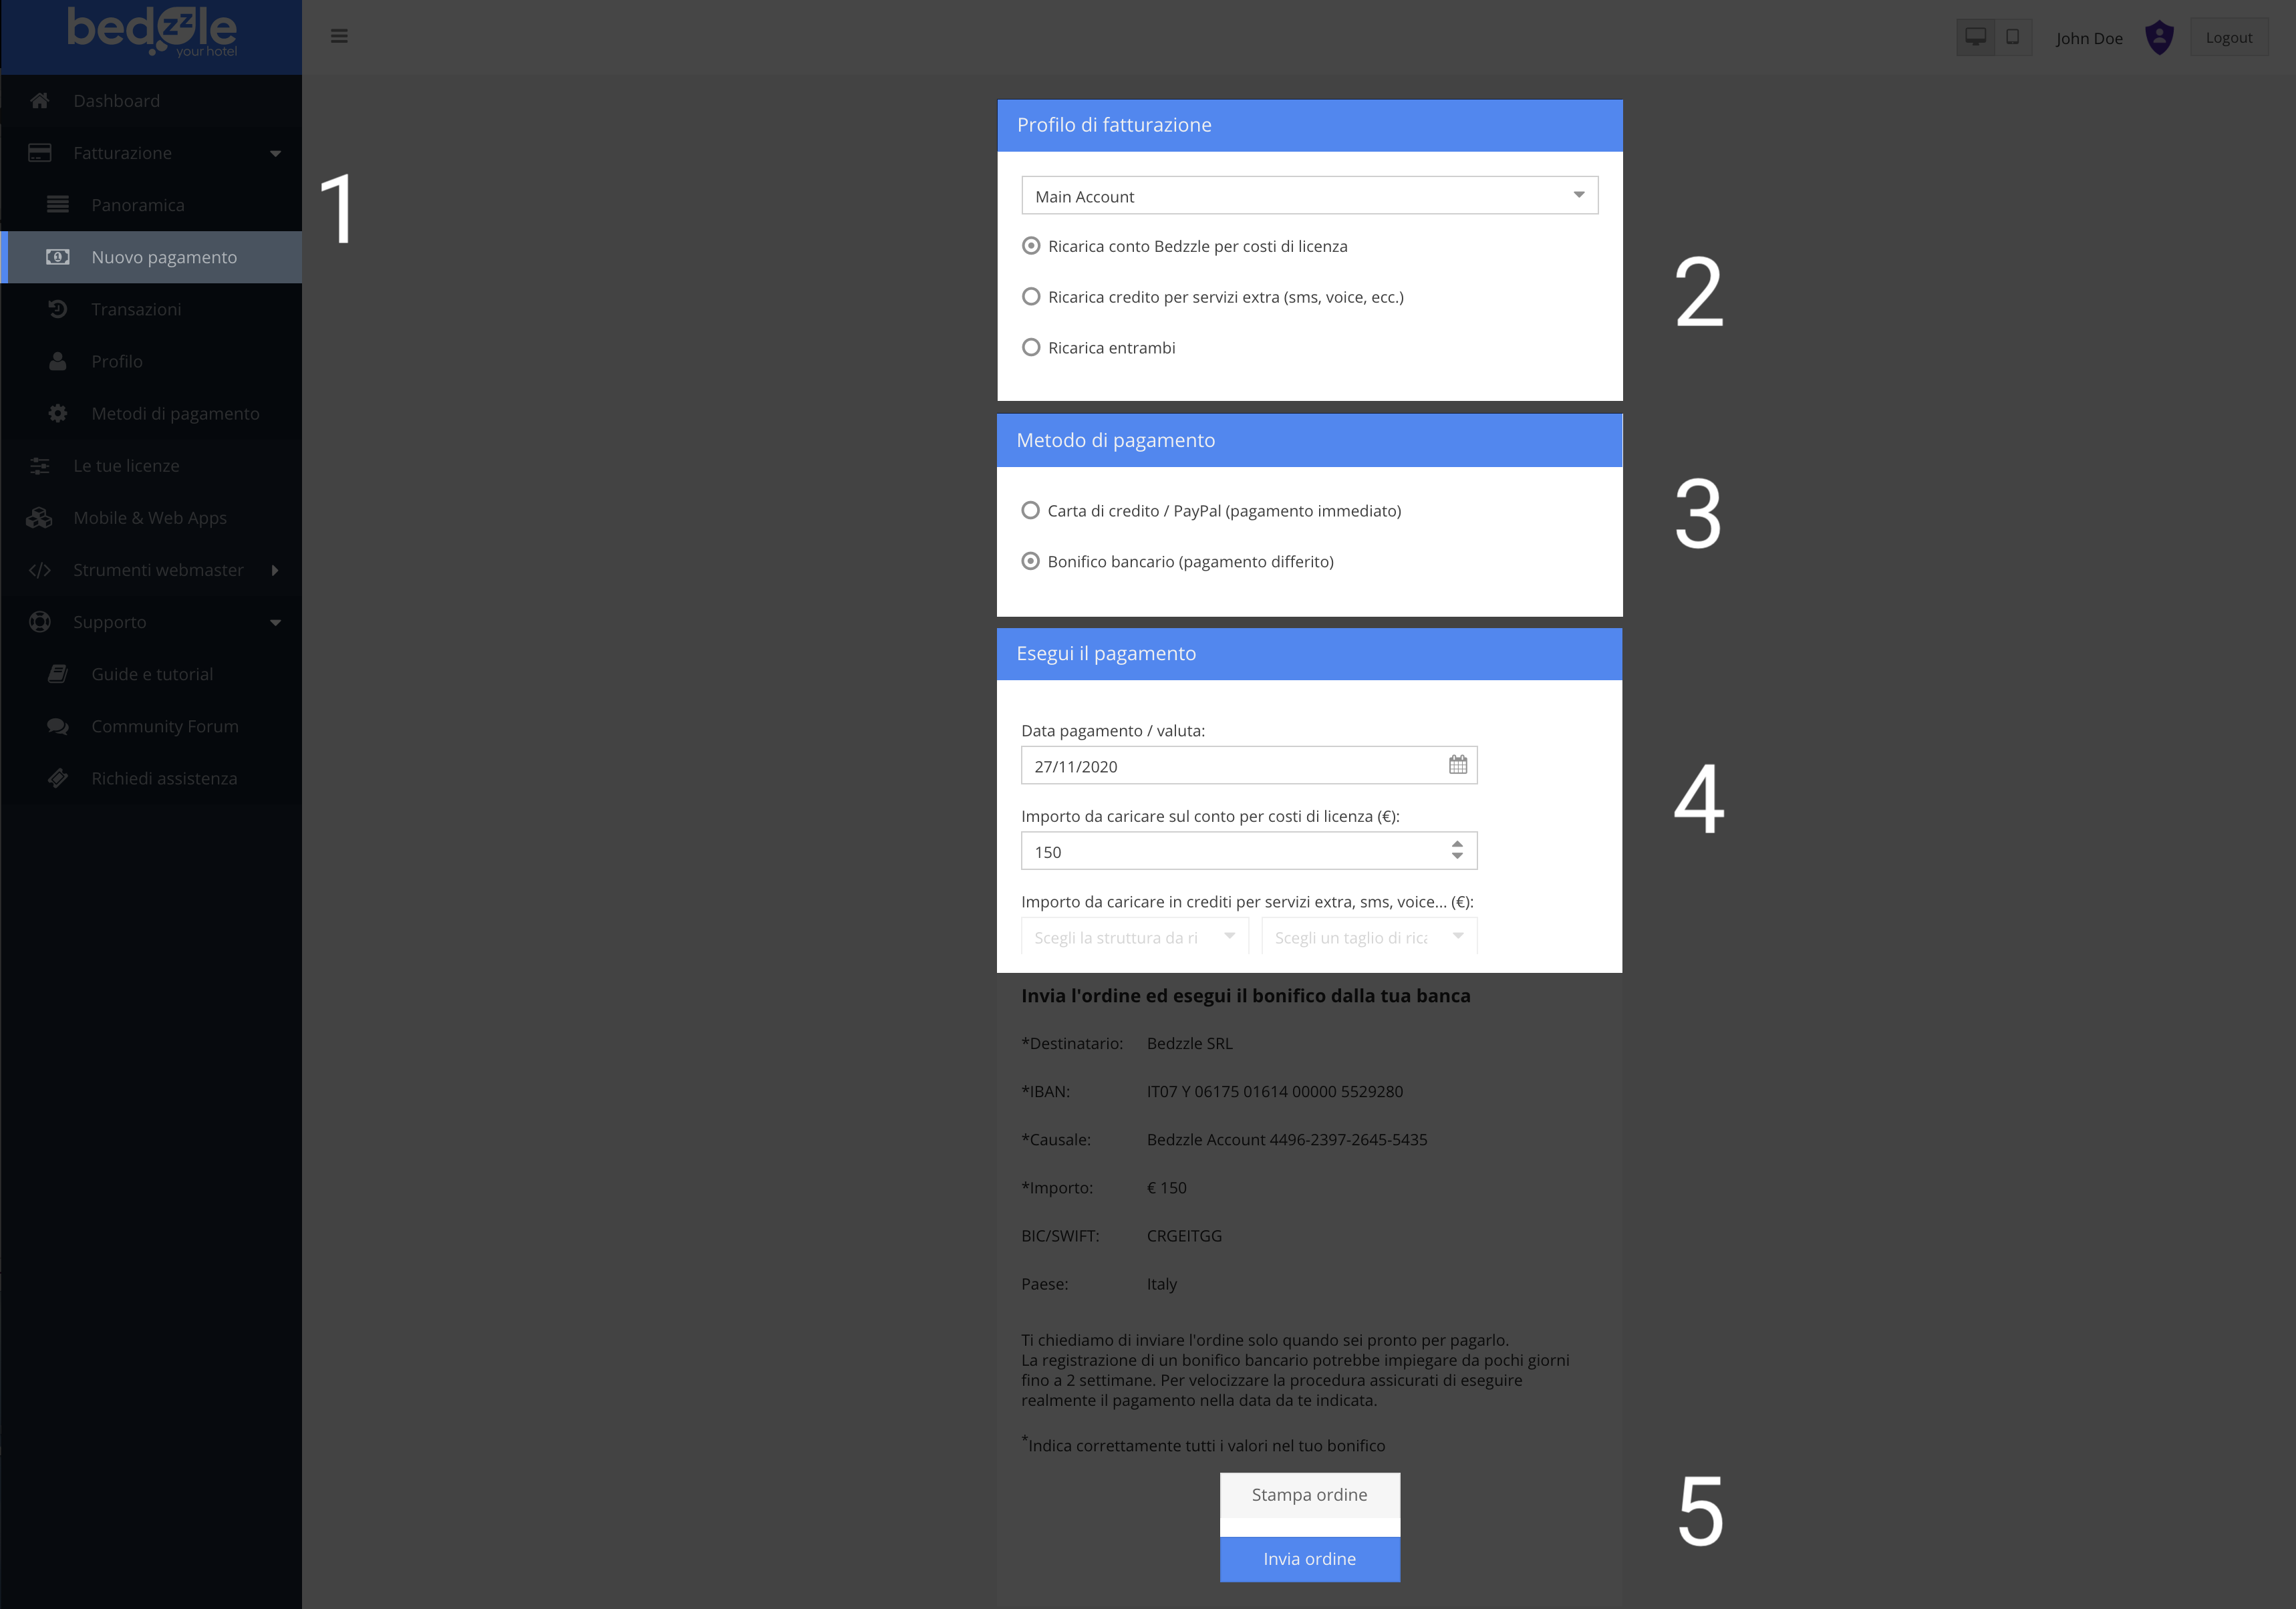Open Transazioni history icon in sidebar
This screenshot has height=1609, width=2296.
[x=58, y=309]
